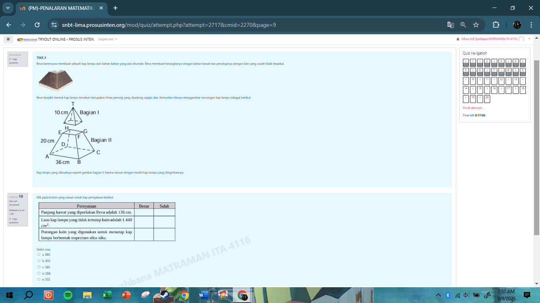Go to question 20 in quiz navigation
The height and width of the screenshot is (303, 540).
[487, 99]
